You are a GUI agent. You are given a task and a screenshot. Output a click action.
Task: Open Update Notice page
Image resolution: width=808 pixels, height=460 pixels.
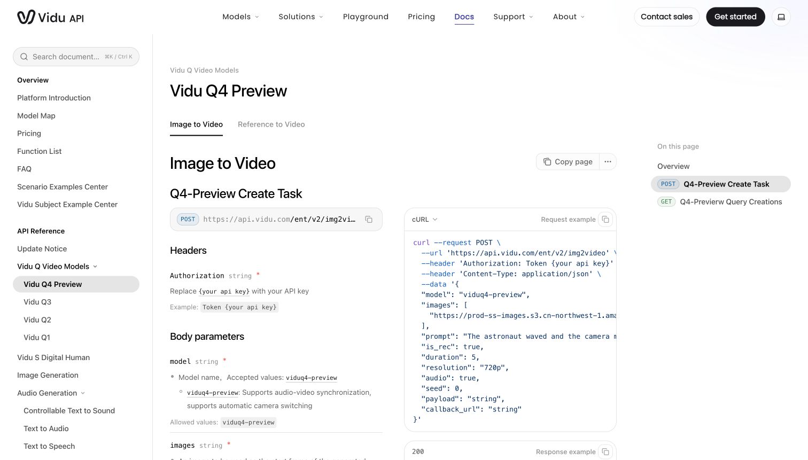(42, 249)
